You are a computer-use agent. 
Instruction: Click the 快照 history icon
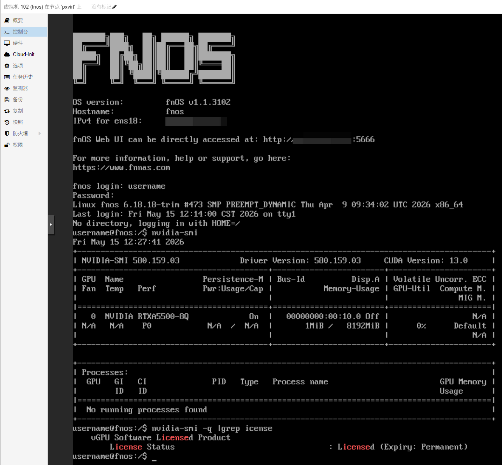click(7, 122)
